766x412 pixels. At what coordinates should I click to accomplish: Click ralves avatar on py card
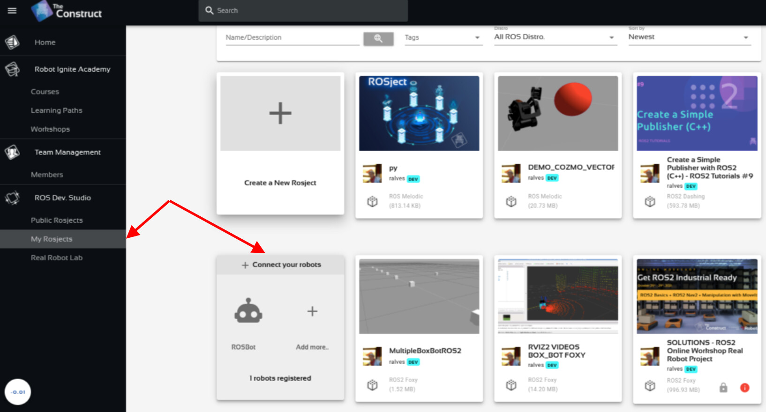point(372,173)
